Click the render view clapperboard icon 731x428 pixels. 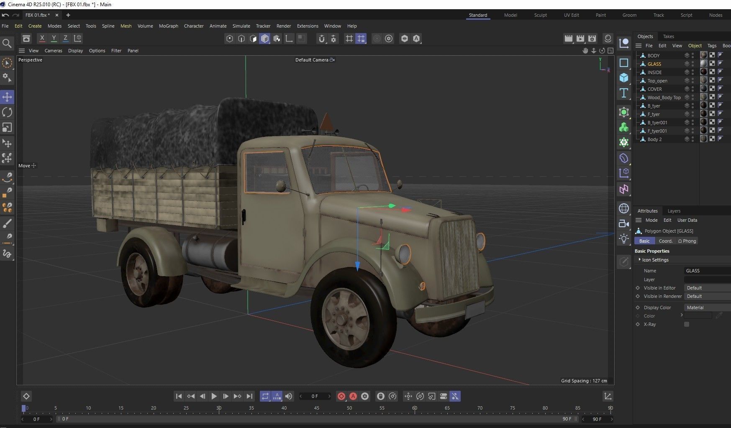coord(568,38)
